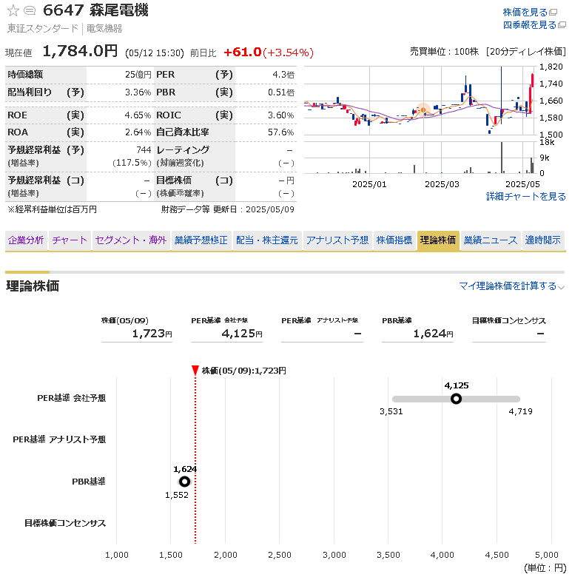Click the comment bubble icon
The image size is (572, 577).
pyautogui.click(x=30, y=10)
